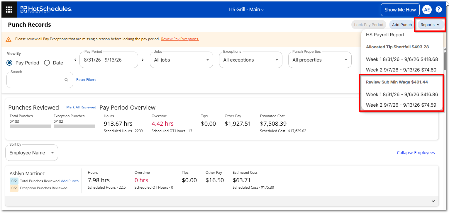
Task: Open the help question mark icon
Action: (x=439, y=10)
